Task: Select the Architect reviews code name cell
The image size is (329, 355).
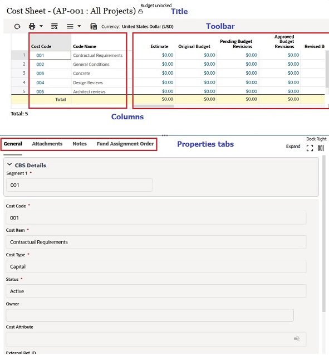Action: coord(99,91)
